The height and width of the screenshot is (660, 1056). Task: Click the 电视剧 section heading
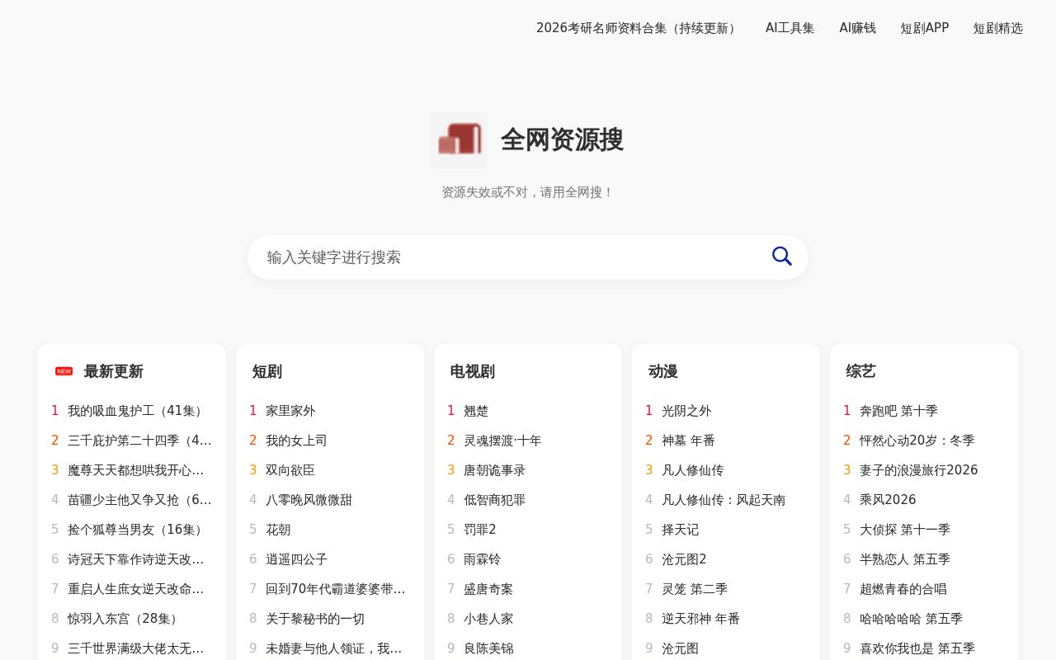click(473, 371)
